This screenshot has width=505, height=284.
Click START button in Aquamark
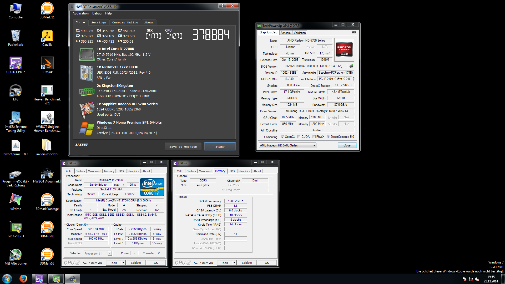(x=220, y=146)
